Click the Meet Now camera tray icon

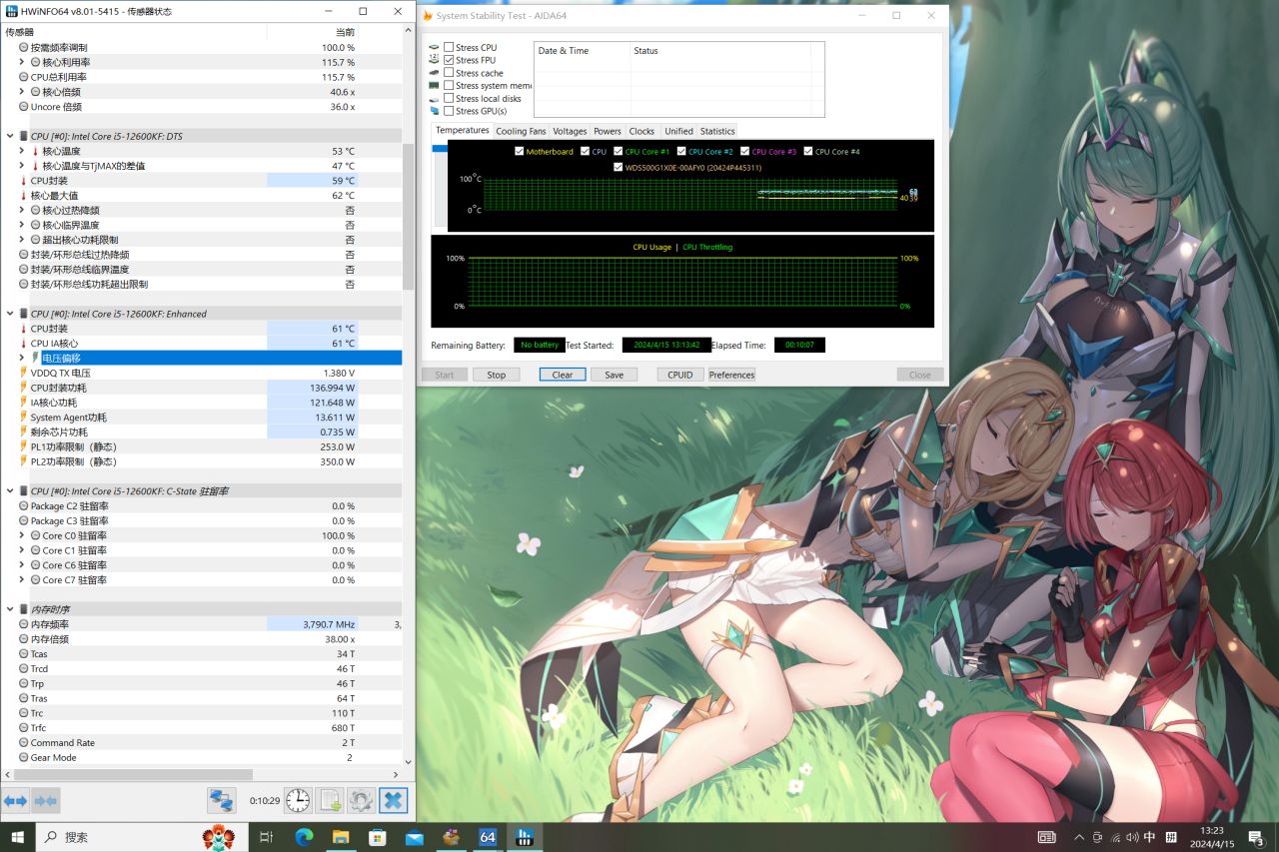pos(1097,837)
